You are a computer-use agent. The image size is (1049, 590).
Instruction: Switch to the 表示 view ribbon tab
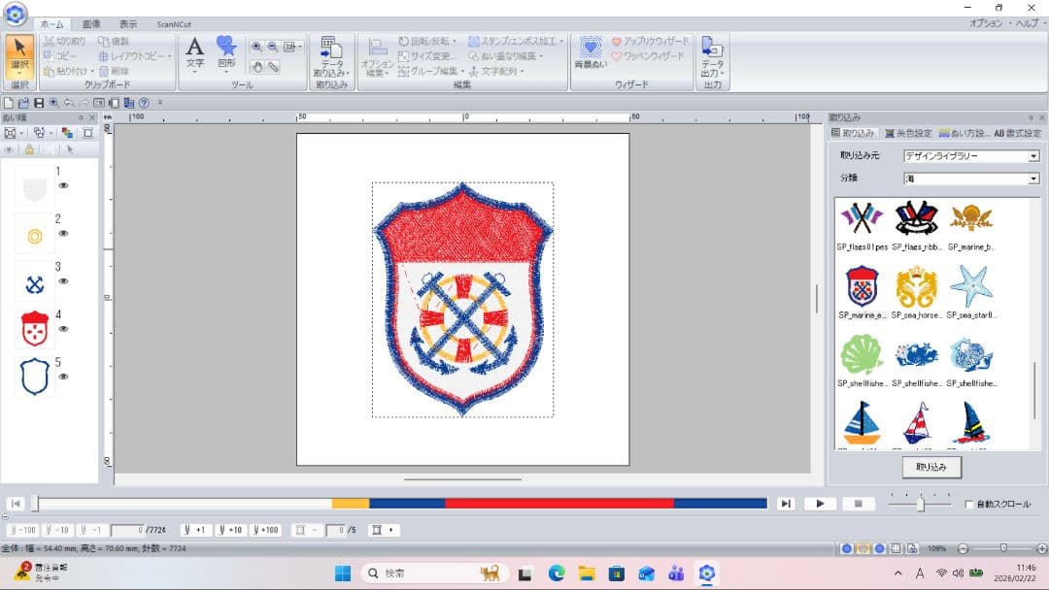pyautogui.click(x=128, y=24)
